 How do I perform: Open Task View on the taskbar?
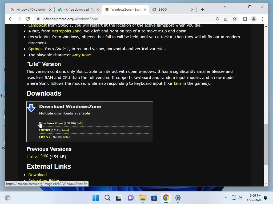[x=119, y=198]
